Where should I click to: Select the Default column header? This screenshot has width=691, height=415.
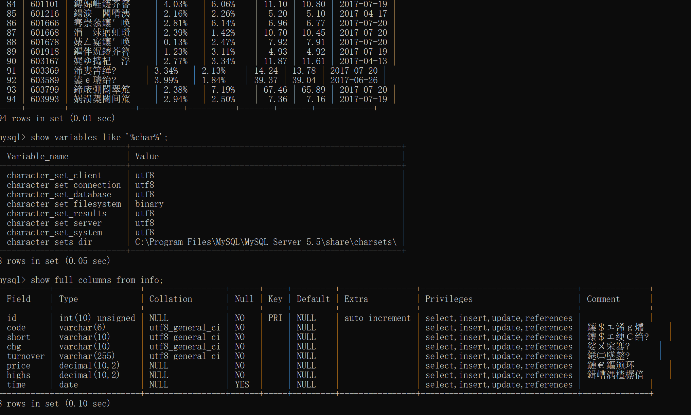pos(313,299)
